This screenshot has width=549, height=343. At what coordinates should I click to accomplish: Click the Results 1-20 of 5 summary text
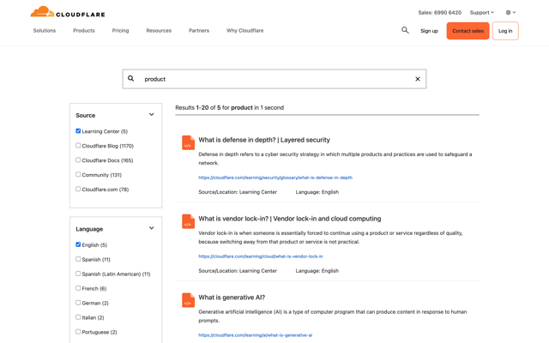(x=229, y=107)
